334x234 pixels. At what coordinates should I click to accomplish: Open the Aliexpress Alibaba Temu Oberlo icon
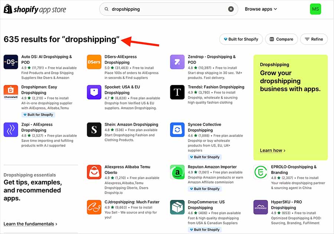coord(94,172)
